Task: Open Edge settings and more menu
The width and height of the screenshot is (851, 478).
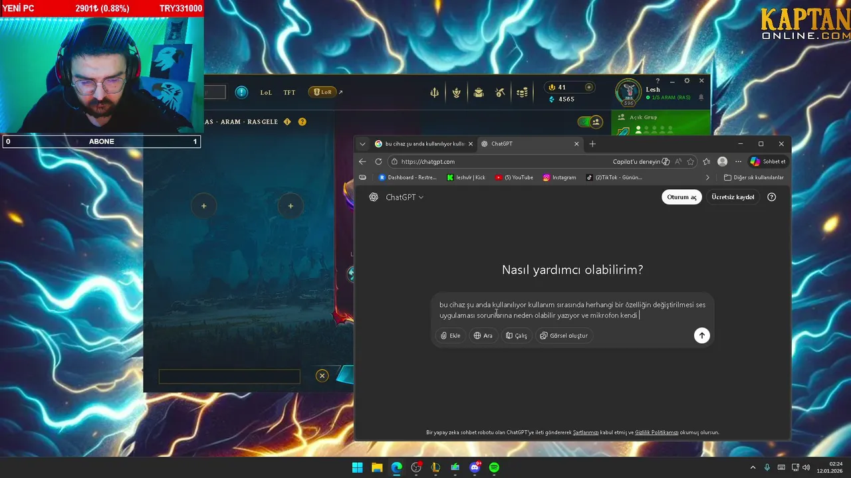Action: click(738, 161)
